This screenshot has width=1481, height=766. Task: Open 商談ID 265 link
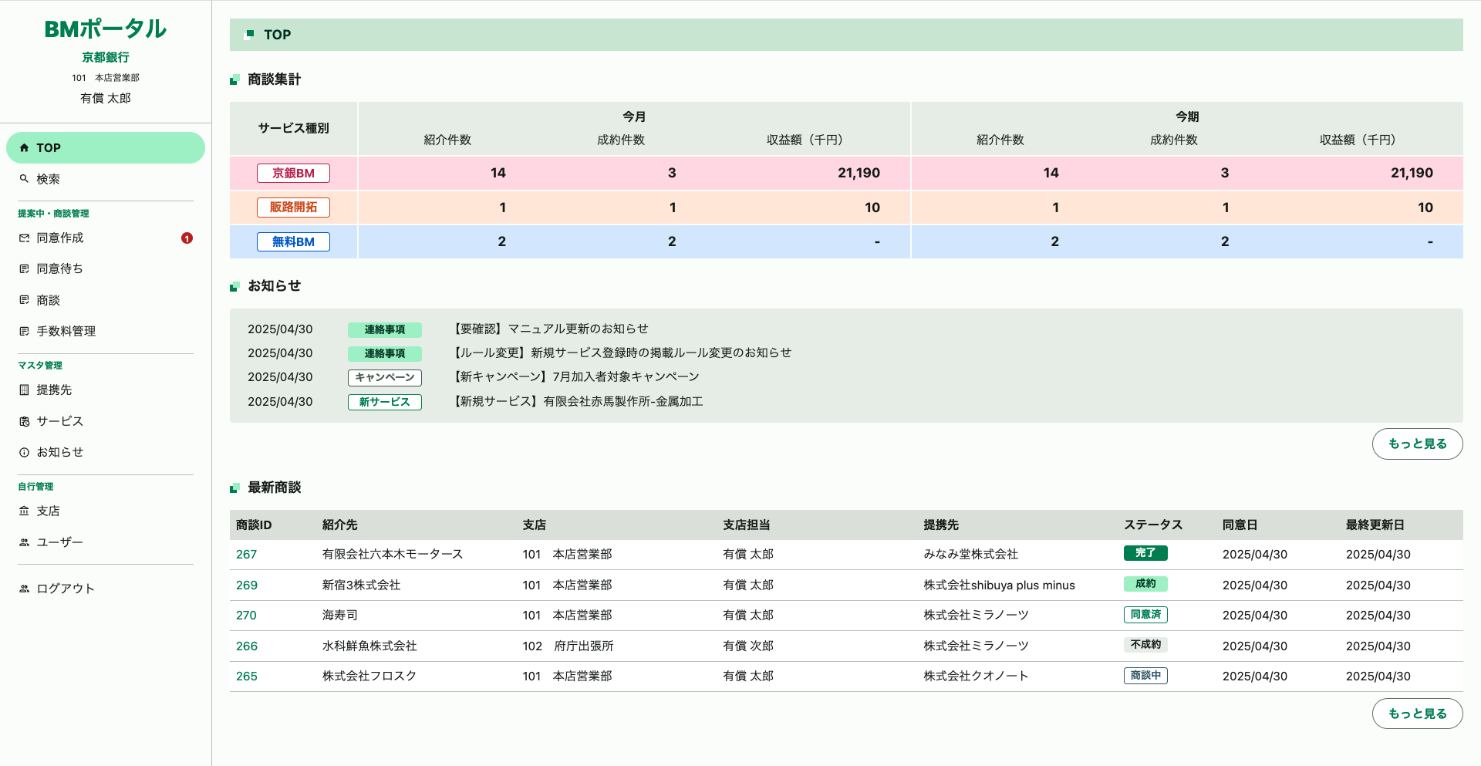coord(246,677)
